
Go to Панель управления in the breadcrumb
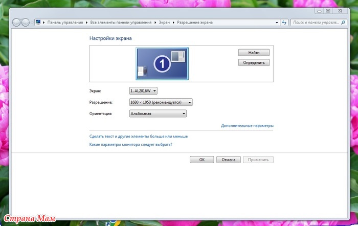click(65, 22)
